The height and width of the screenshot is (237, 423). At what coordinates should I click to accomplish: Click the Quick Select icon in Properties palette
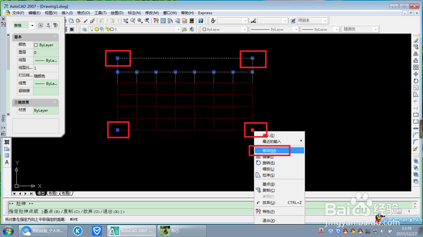click(55, 25)
